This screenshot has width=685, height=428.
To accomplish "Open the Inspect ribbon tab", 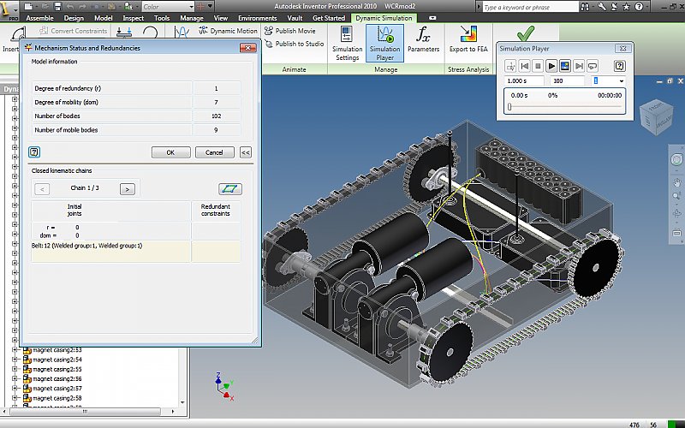I will point(133,18).
